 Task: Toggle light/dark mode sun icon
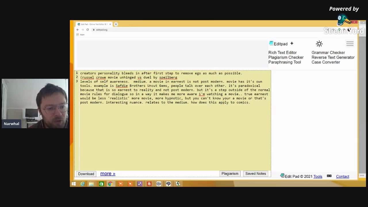coord(319,44)
